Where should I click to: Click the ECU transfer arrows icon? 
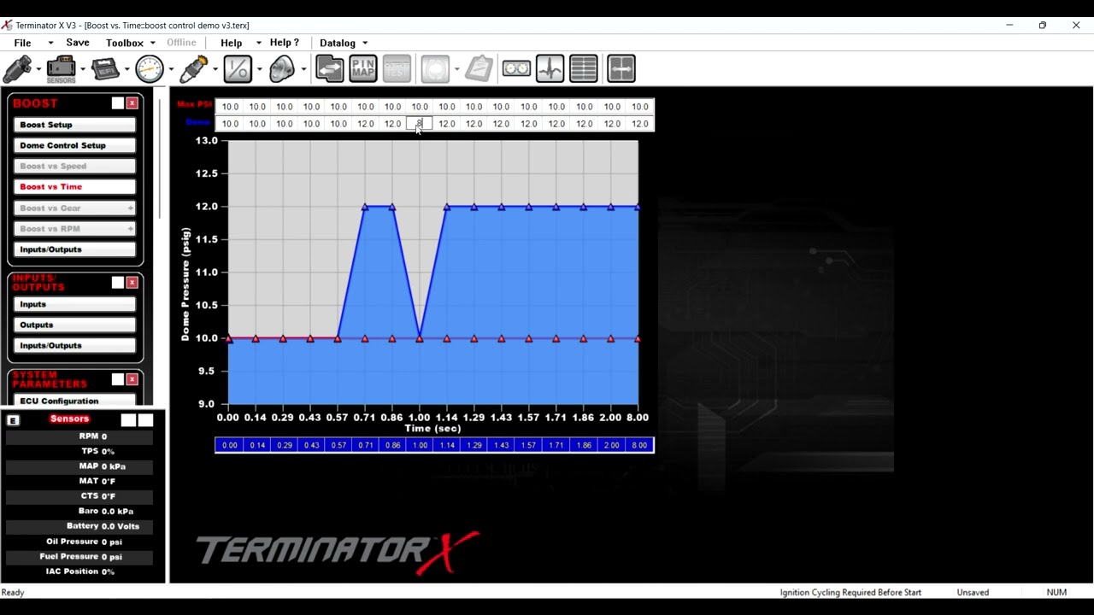click(330, 68)
